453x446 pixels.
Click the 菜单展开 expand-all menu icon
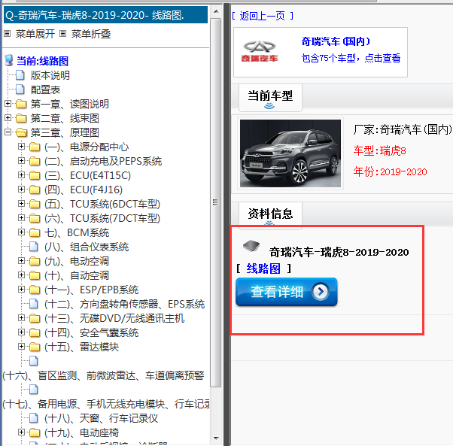coord(8,34)
